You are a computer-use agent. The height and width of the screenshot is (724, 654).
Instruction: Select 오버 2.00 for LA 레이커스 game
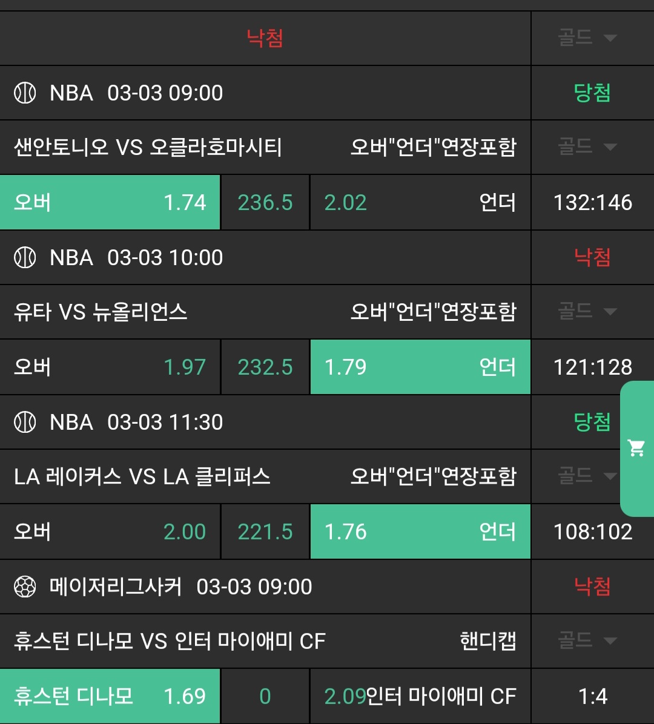(x=110, y=532)
